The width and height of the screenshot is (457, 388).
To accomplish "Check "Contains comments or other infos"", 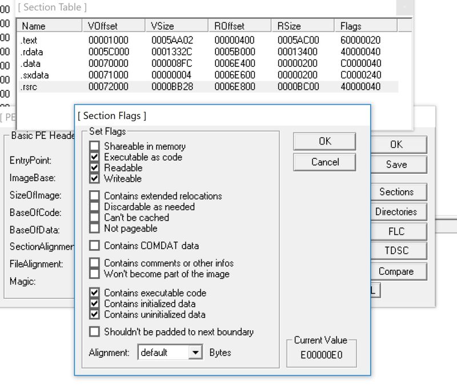I will tap(95, 263).
